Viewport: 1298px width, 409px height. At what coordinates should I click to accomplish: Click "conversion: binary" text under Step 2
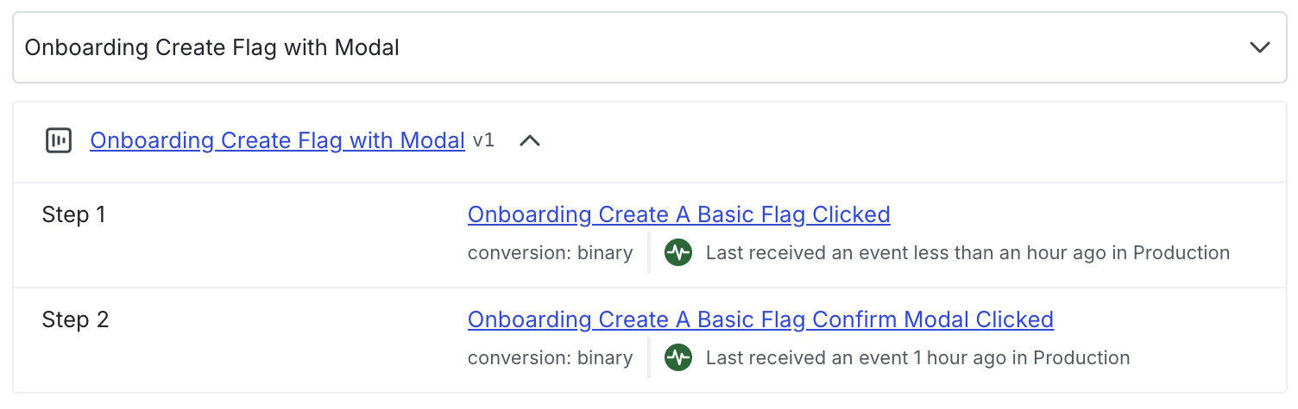[550, 358]
